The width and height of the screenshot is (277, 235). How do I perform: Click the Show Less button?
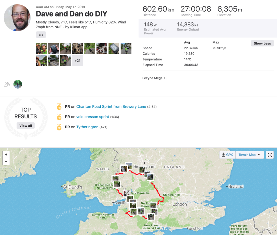pos(262,43)
